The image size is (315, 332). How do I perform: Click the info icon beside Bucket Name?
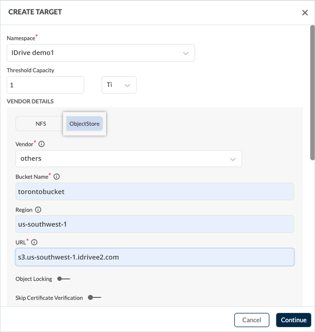click(57, 177)
